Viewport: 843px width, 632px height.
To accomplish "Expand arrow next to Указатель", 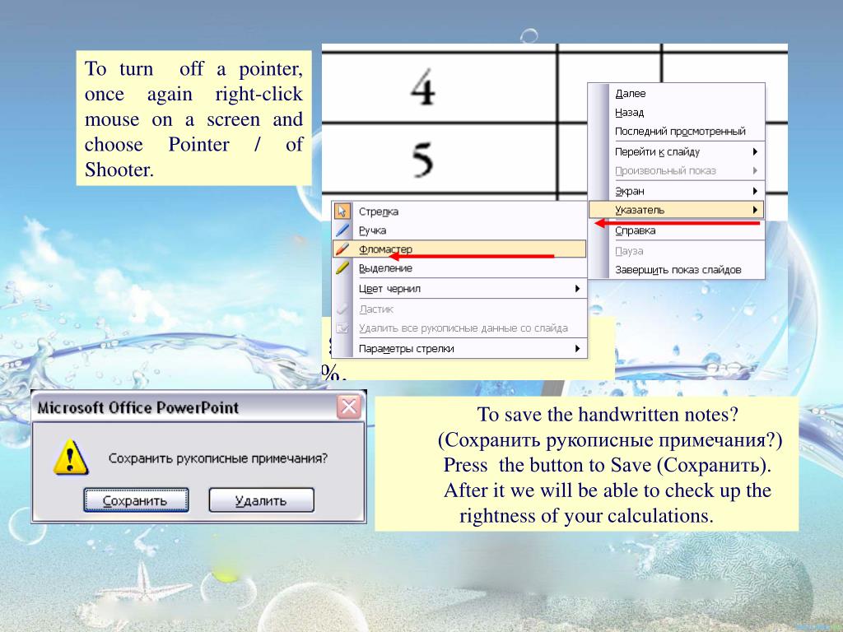I will pyautogui.click(x=756, y=210).
